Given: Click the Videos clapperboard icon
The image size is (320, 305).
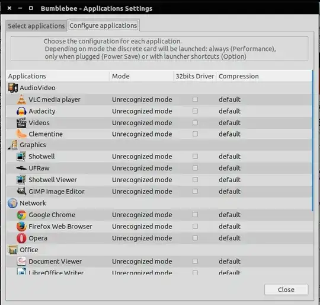Looking at the screenshot, I should 21,123.
